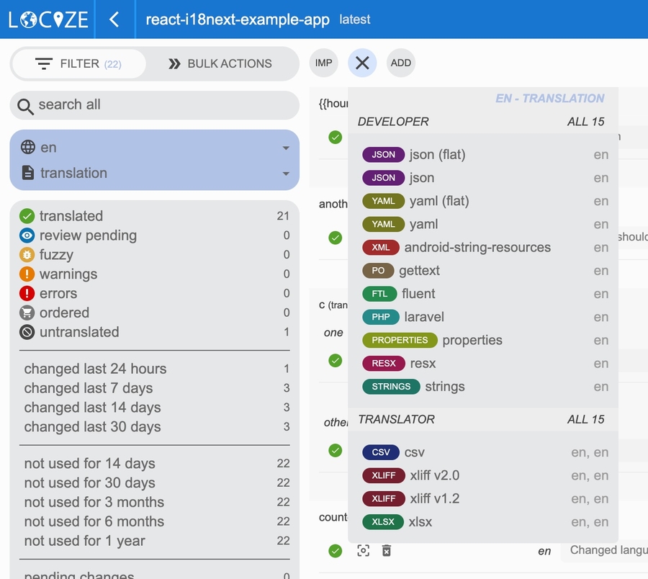648x579 pixels.
Task: Click the Locize logo
Action: coord(48,19)
